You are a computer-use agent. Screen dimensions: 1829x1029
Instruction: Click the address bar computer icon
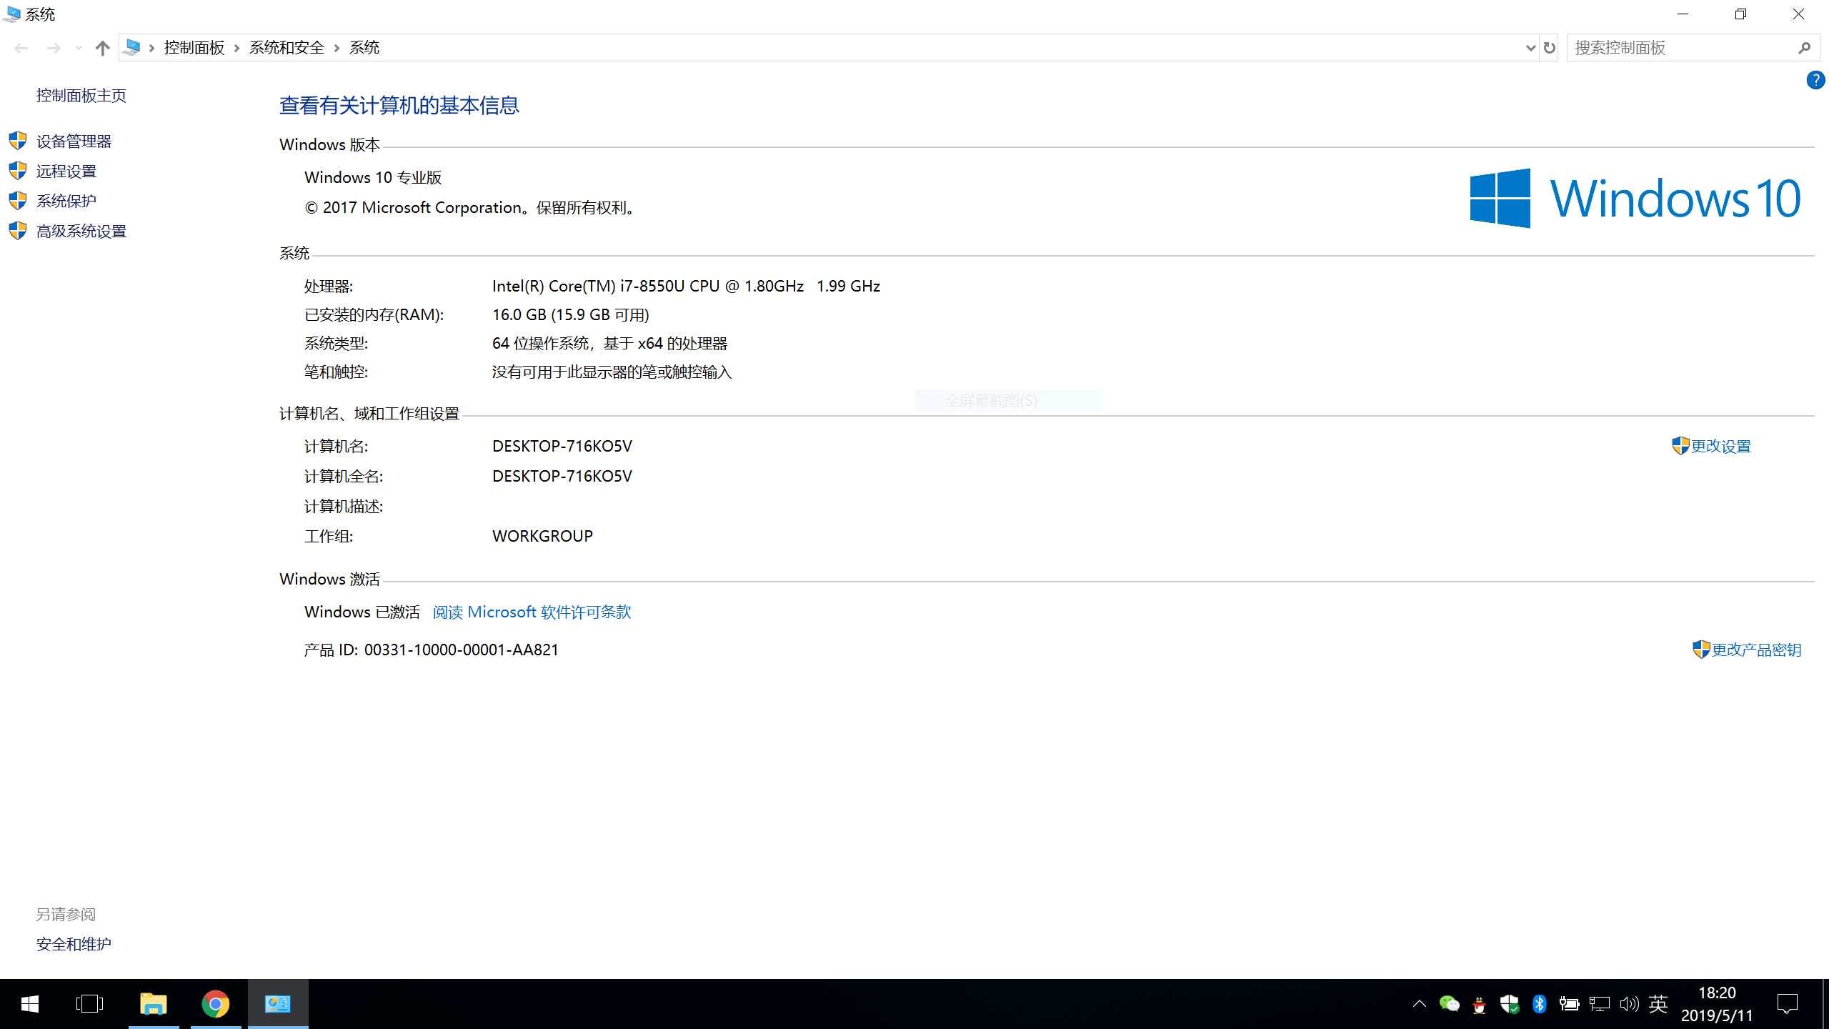[131, 47]
